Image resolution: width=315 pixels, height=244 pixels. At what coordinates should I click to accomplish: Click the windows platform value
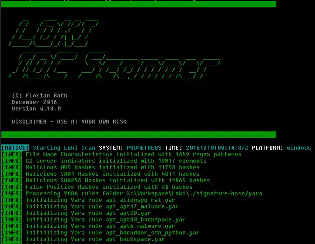[299, 148]
